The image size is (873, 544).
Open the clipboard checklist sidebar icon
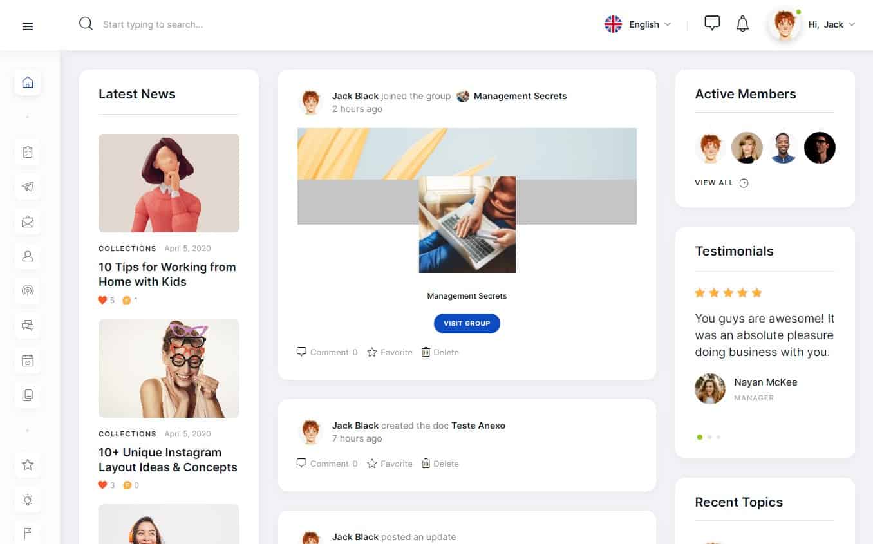(x=28, y=153)
